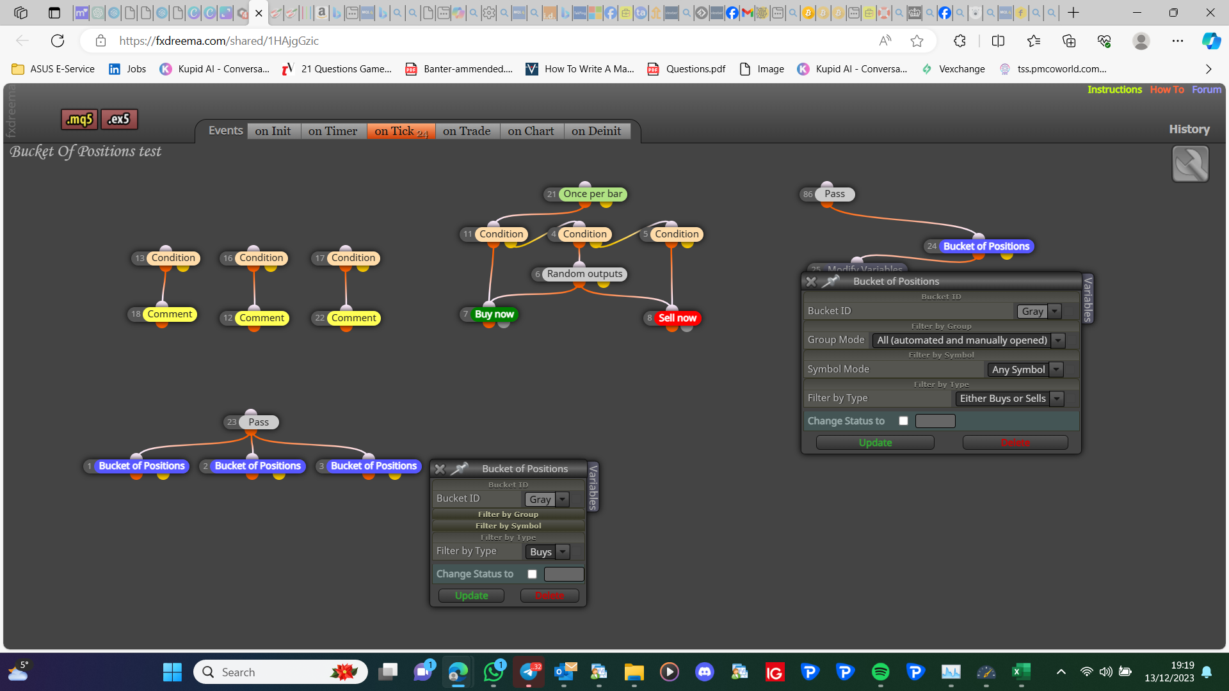Open Filter by Type Either Buys or Sells dropdown
This screenshot has width=1229, height=691.
click(x=1009, y=399)
